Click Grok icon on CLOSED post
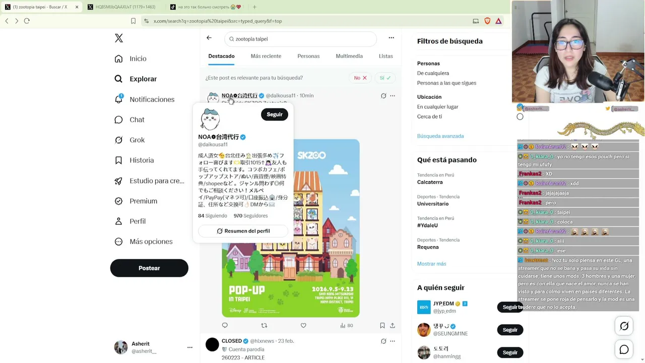The image size is (645, 363). coord(383,341)
